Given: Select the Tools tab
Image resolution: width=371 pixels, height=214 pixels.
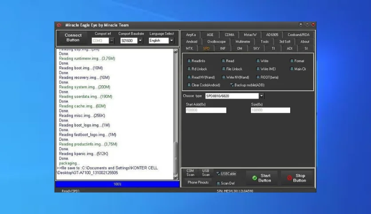Looking at the screenshot, I should point(264,42).
